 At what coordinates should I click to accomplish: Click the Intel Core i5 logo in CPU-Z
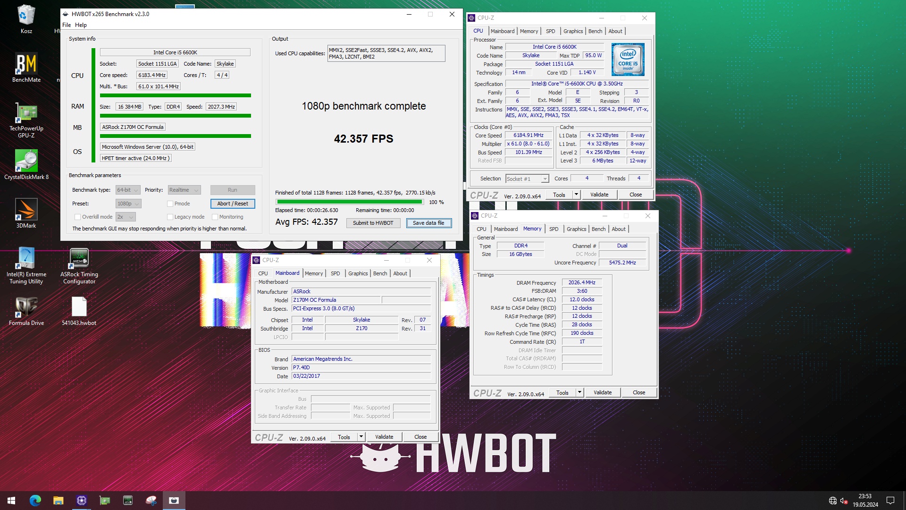pyautogui.click(x=628, y=59)
